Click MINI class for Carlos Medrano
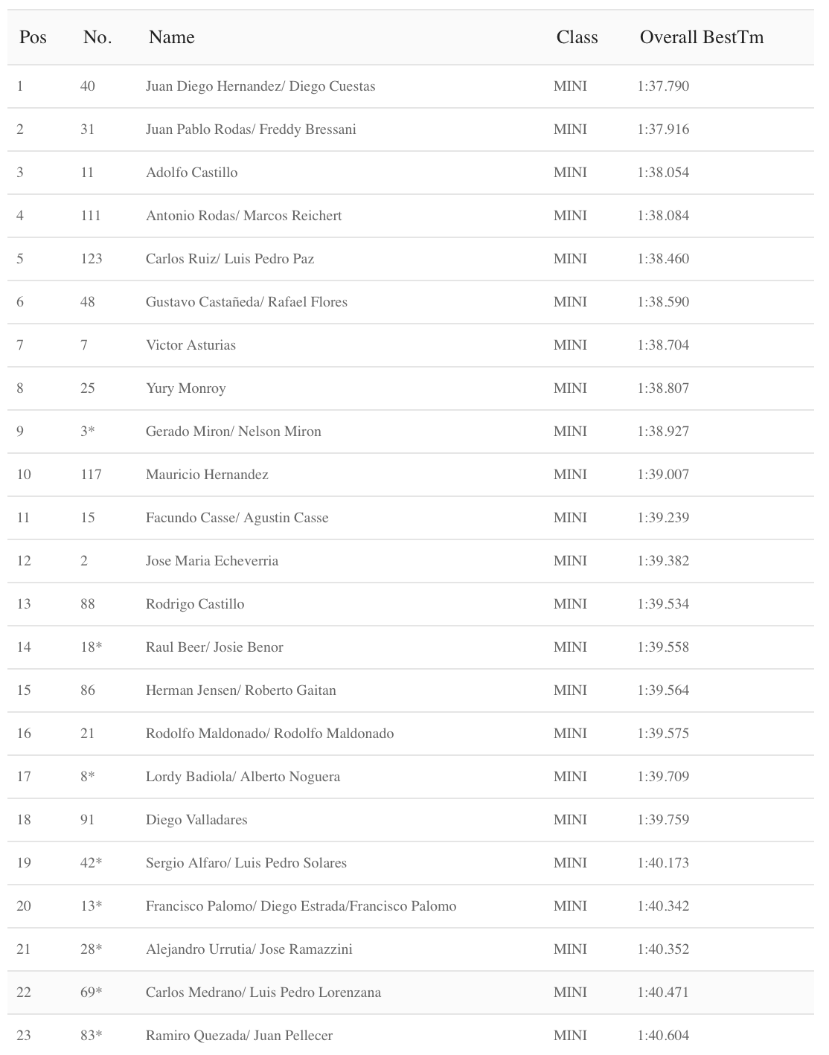Image resolution: width=829 pixels, height=1055 pixels. (570, 993)
